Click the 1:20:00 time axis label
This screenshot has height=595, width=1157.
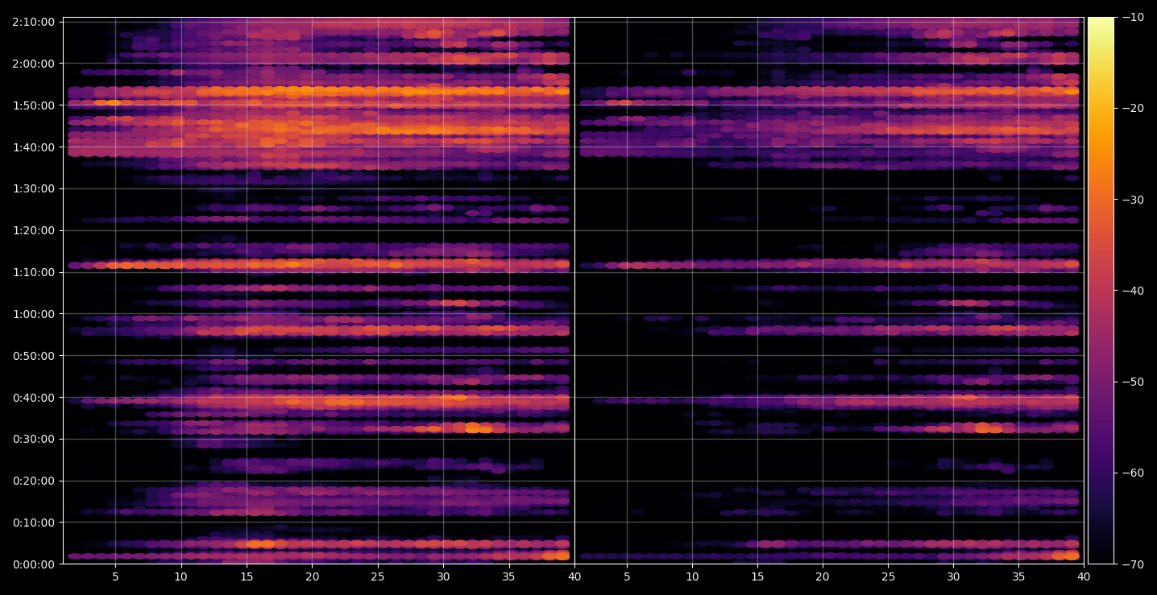(x=33, y=230)
